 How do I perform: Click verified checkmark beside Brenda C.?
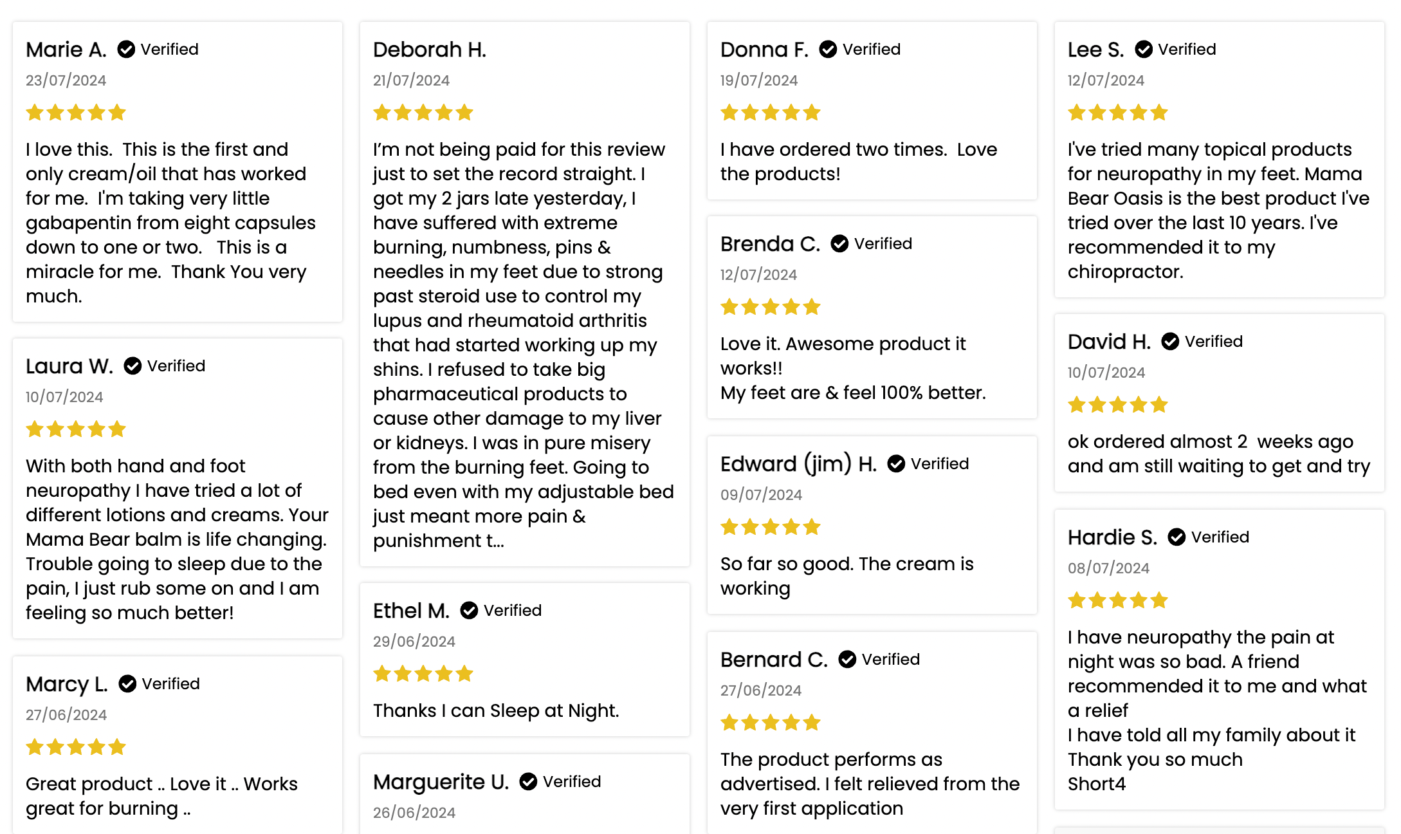[839, 244]
